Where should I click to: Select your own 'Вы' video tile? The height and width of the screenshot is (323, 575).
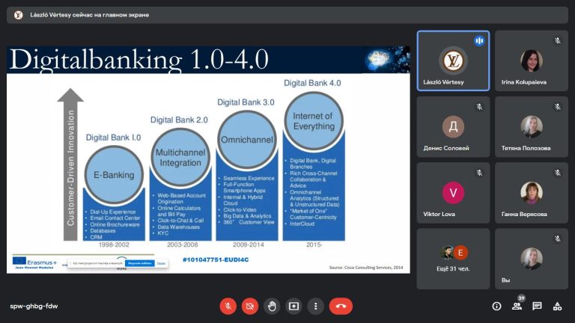532,259
